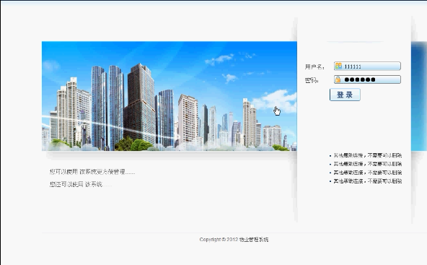Viewport: 427px width, 265px height.
Task: Focus the 用户名 field containing 111111
Action: (x=367, y=66)
